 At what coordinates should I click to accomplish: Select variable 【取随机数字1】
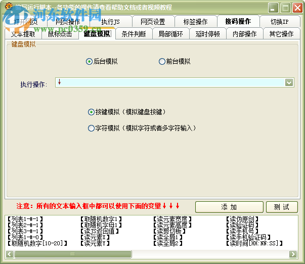[101, 219]
